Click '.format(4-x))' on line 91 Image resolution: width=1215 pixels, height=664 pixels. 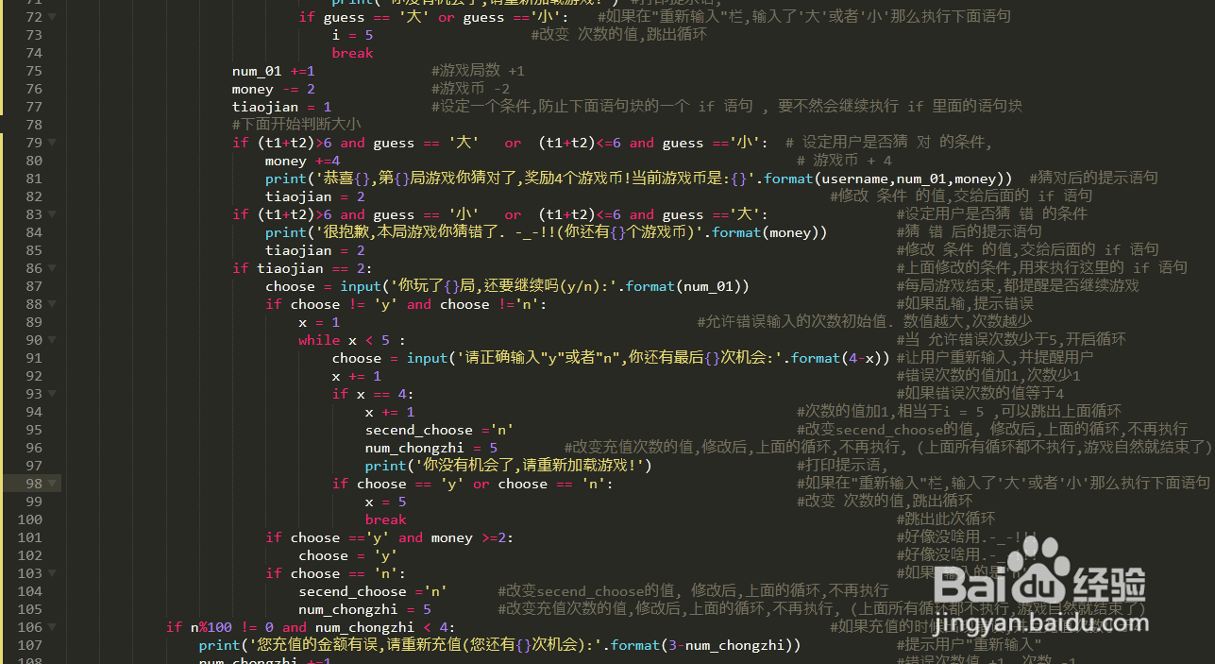coord(836,358)
